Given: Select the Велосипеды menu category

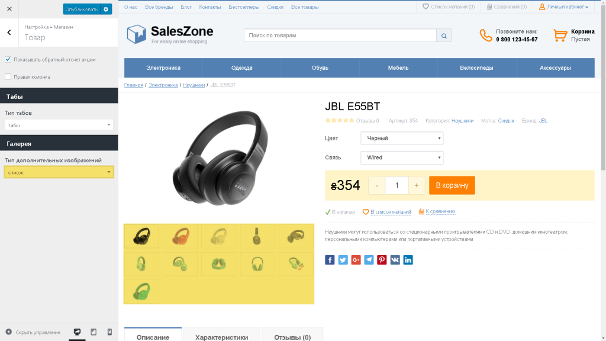Looking at the screenshot, I should click(x=476, y=68).
